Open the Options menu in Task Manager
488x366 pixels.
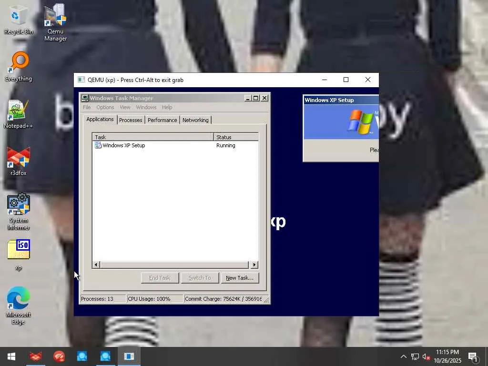(x=105, y=107)
